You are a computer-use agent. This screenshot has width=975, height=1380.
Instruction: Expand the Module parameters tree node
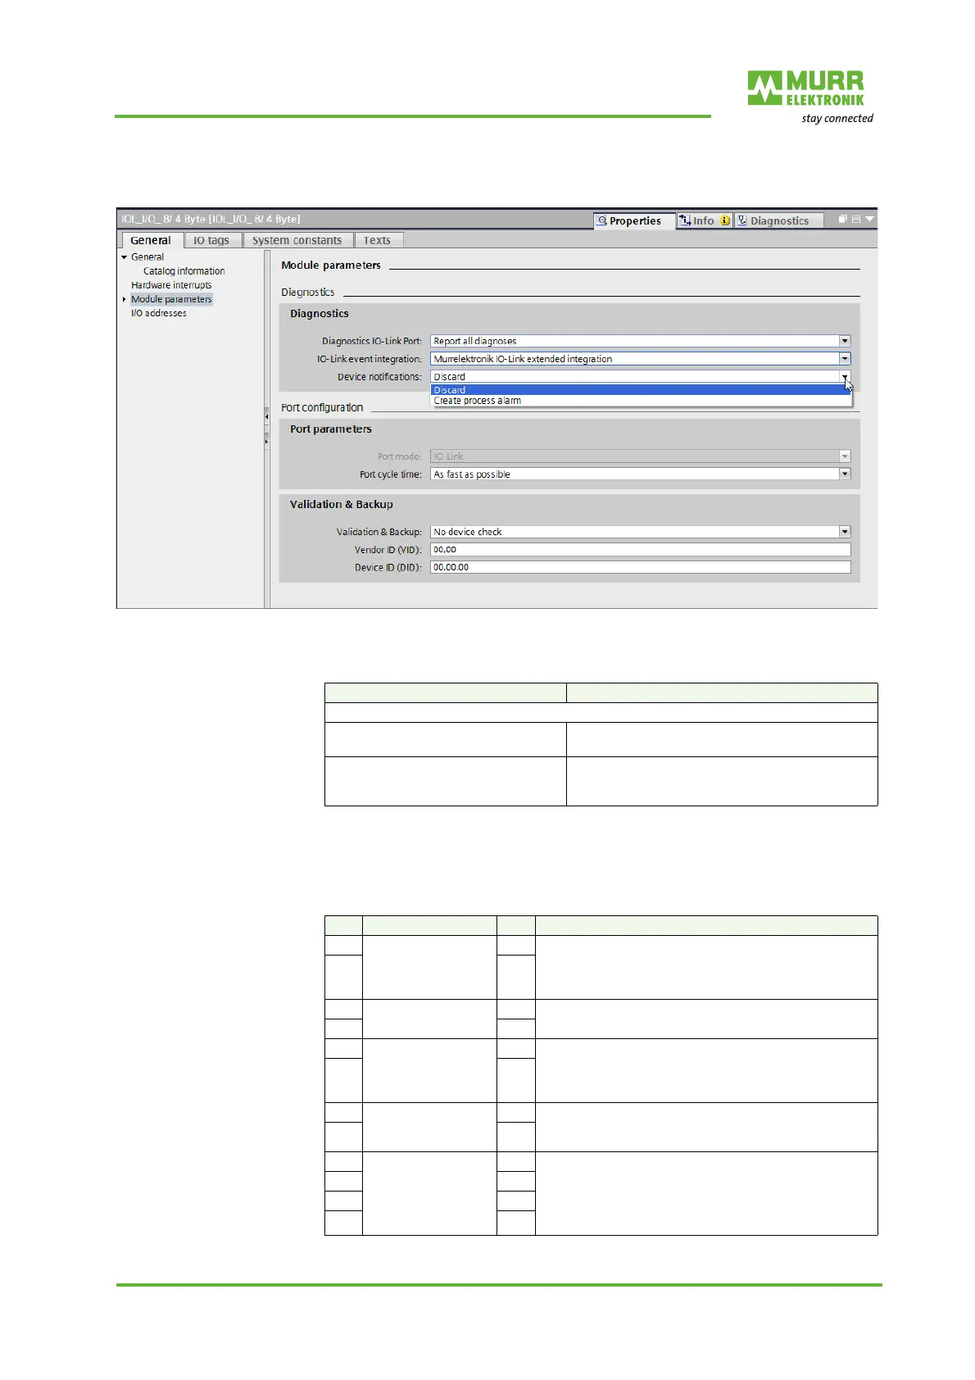coord(124,300)
